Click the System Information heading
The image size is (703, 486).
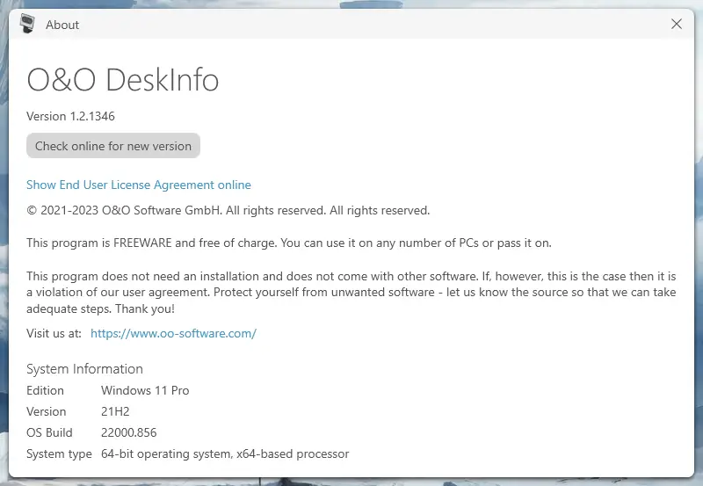pyautogui.click(x=84, y=369)
